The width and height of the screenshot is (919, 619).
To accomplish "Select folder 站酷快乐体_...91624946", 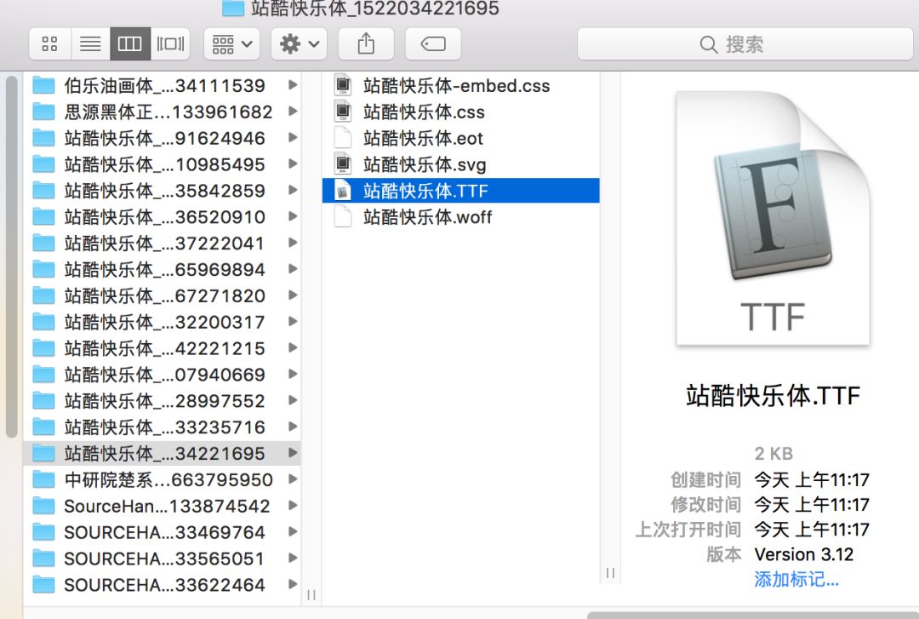I will [x=163, y=138].
